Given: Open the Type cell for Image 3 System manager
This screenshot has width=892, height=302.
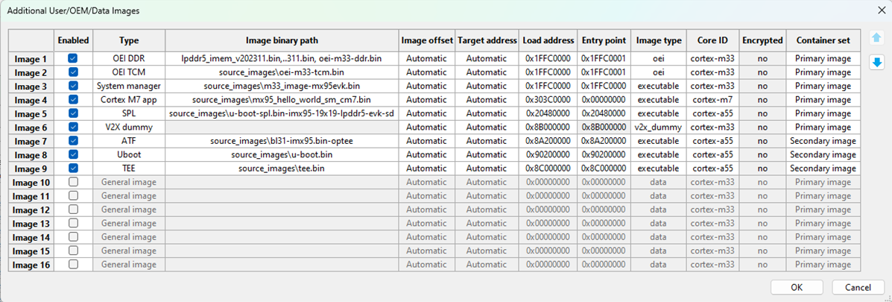Looking at the screenshot, I should 129,86.
